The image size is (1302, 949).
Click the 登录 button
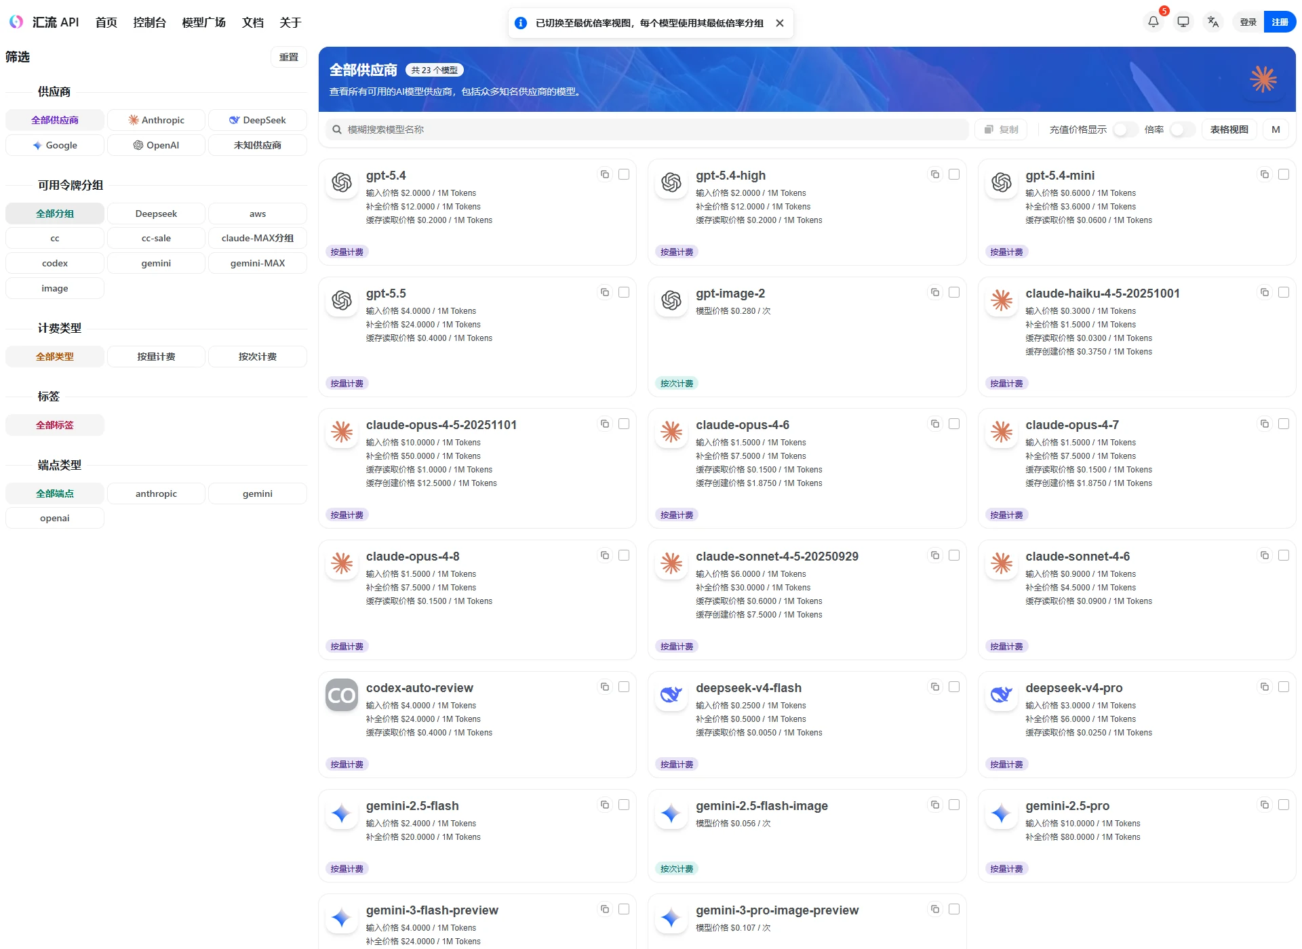1248,22
